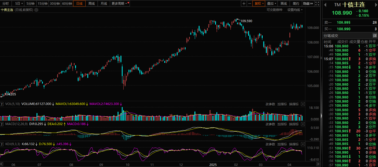
Task: Click the last price 108.990 header
Action: pyautogui.click(x=342, y=13)
